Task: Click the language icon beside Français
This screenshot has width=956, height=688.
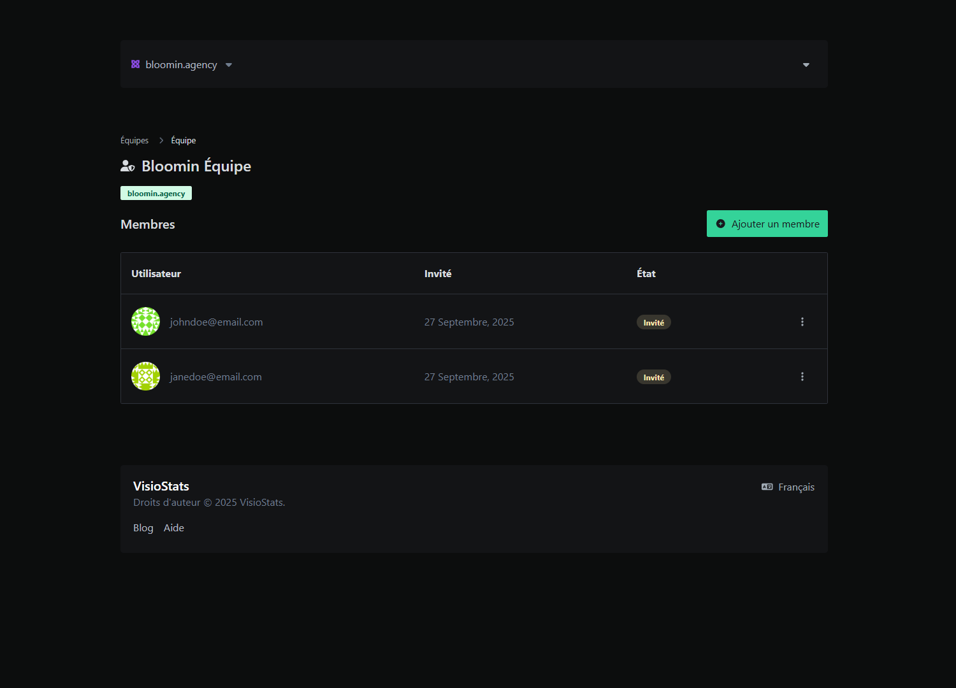Action: [767, 487]
